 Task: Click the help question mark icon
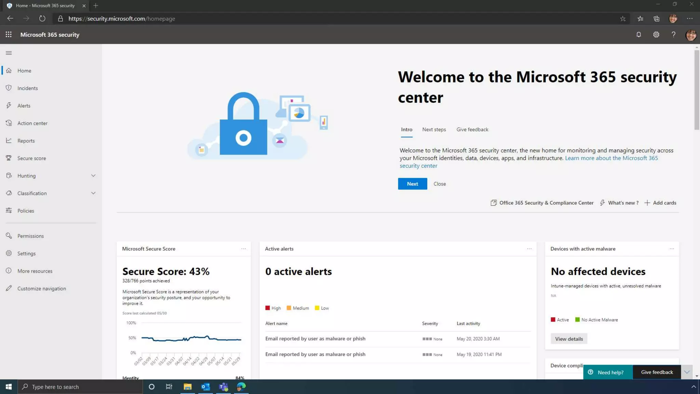tap(673, 35)
